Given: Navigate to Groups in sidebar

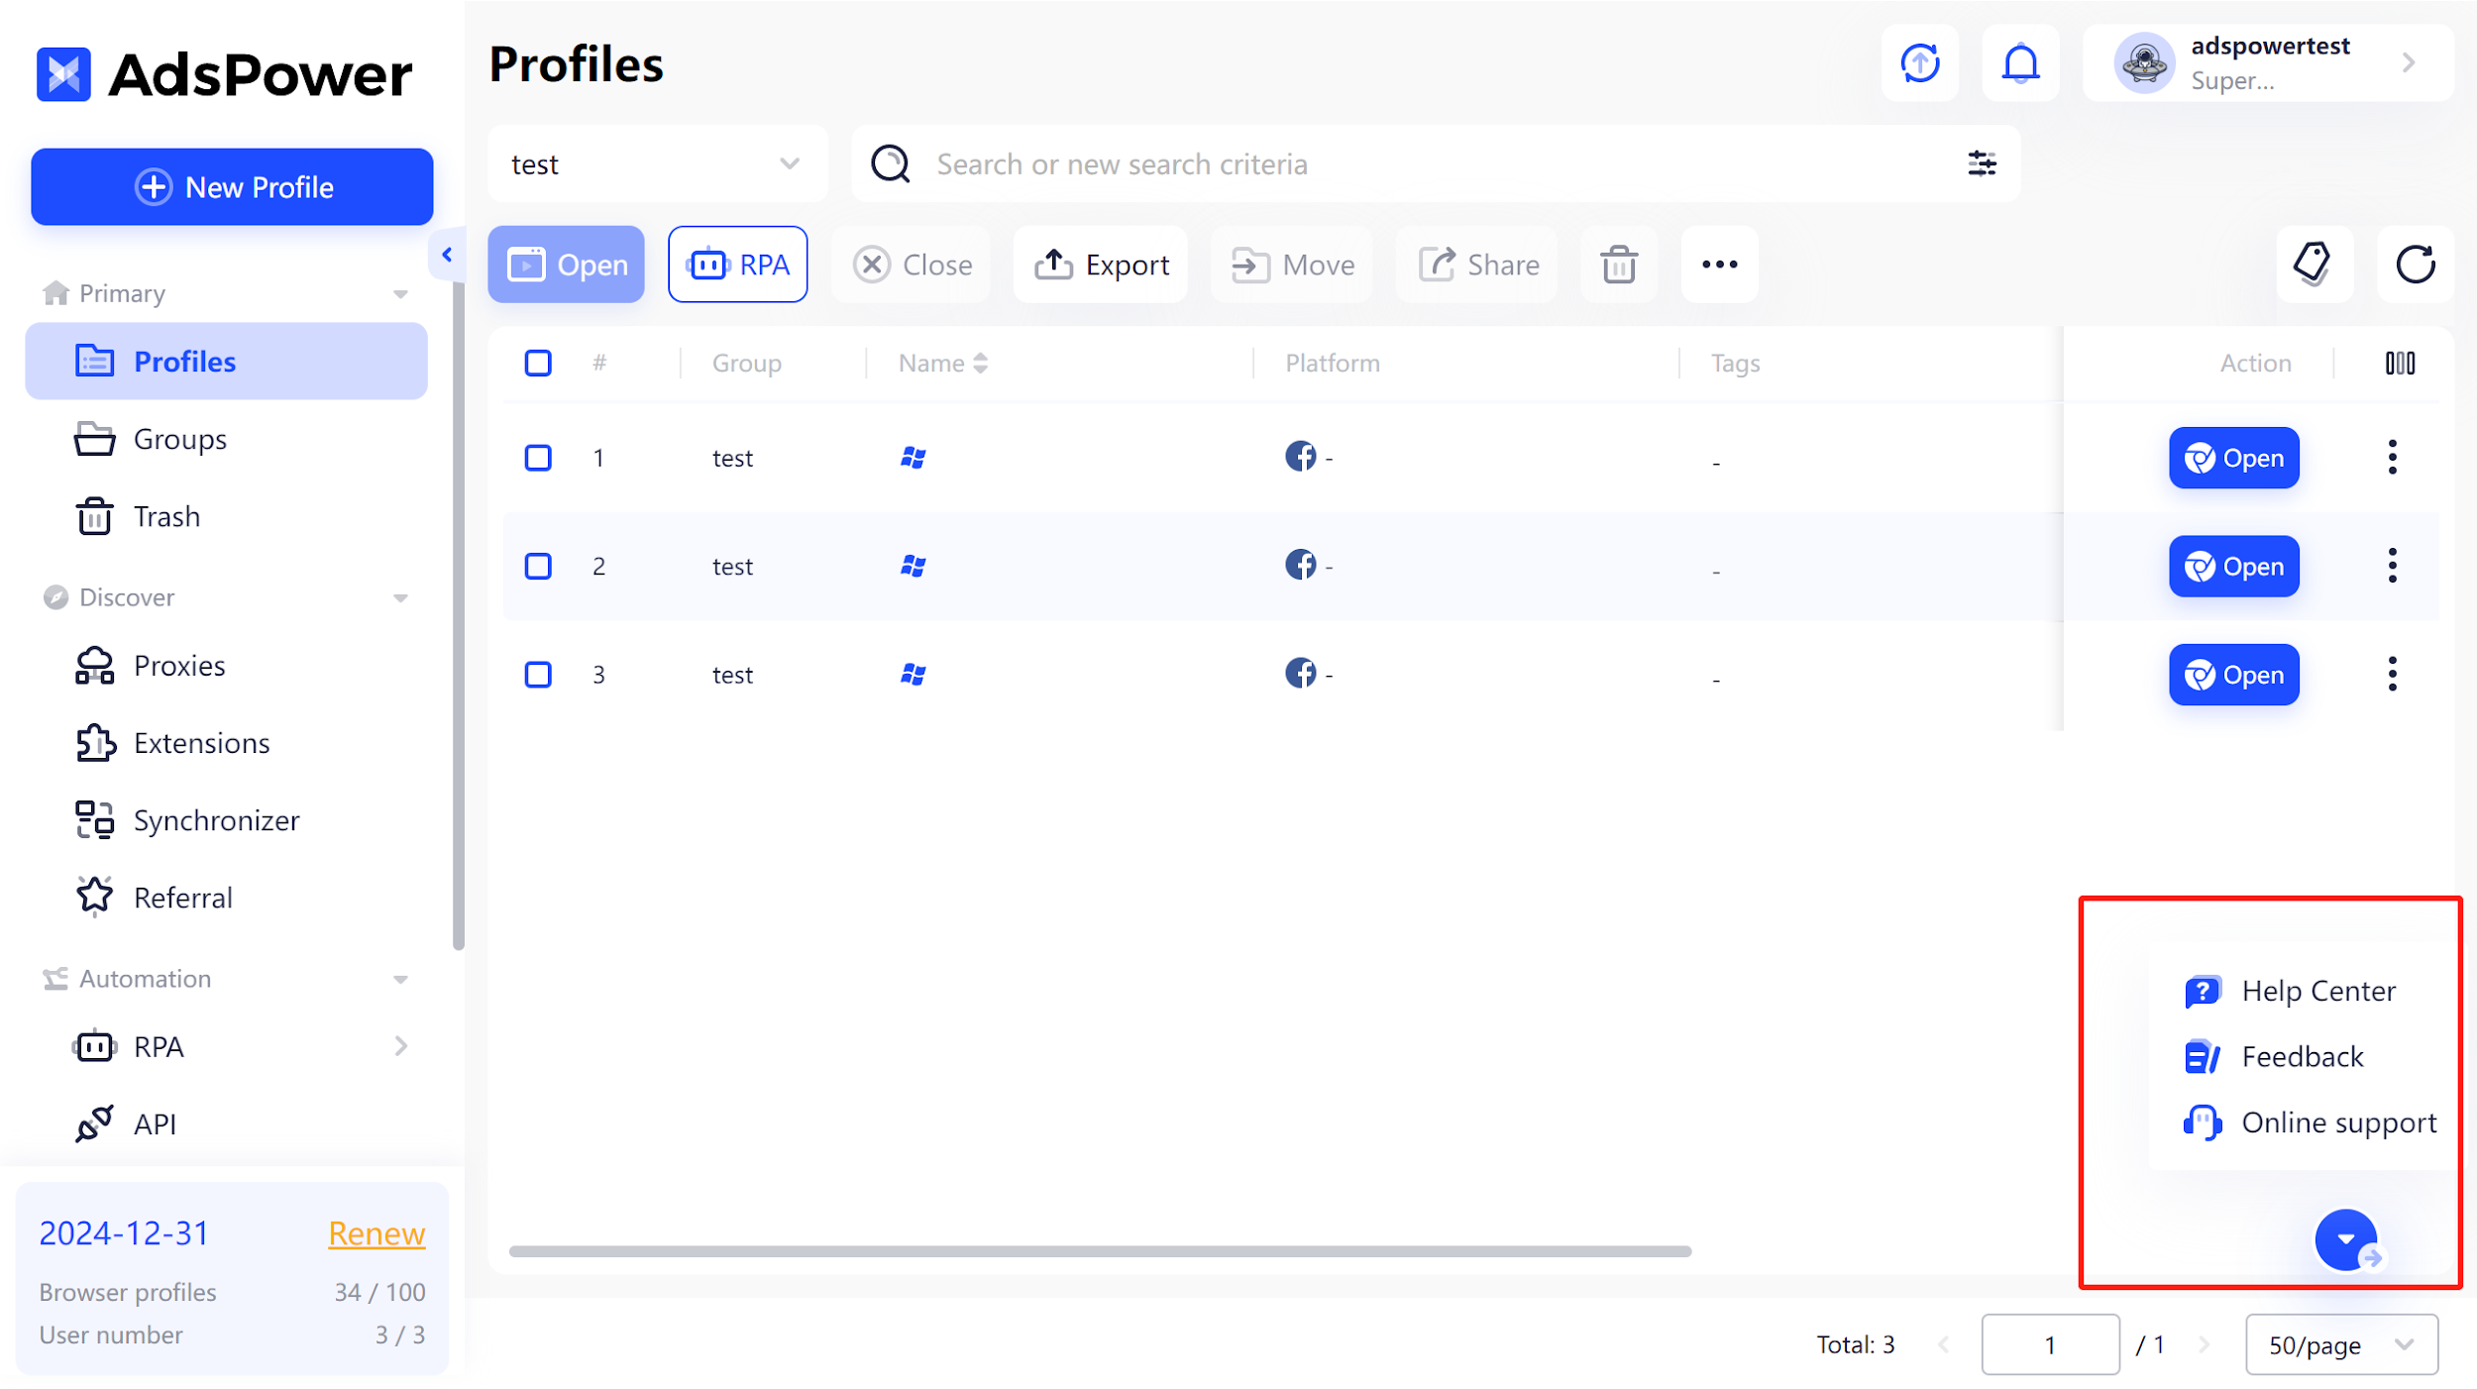Looking at the screenshot, I should pos(180,439).
